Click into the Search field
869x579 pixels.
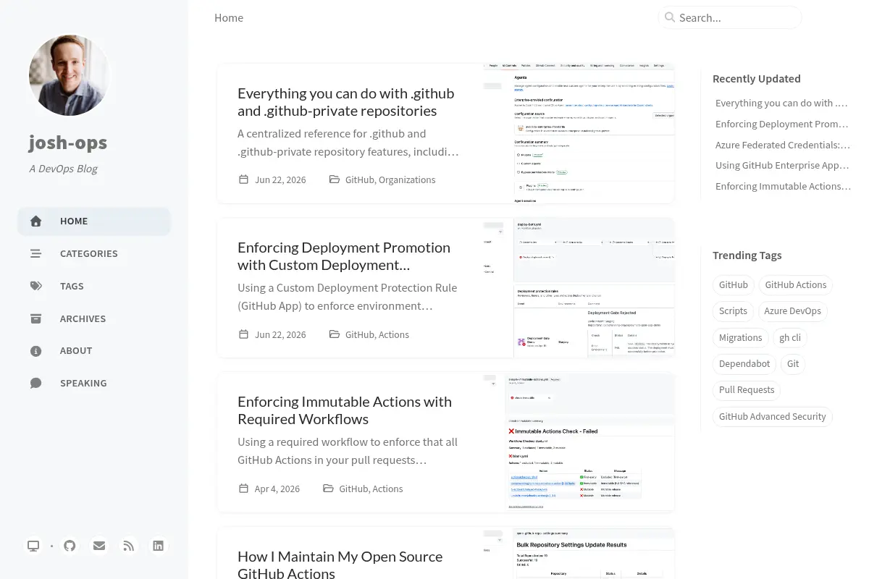[730, 17]
